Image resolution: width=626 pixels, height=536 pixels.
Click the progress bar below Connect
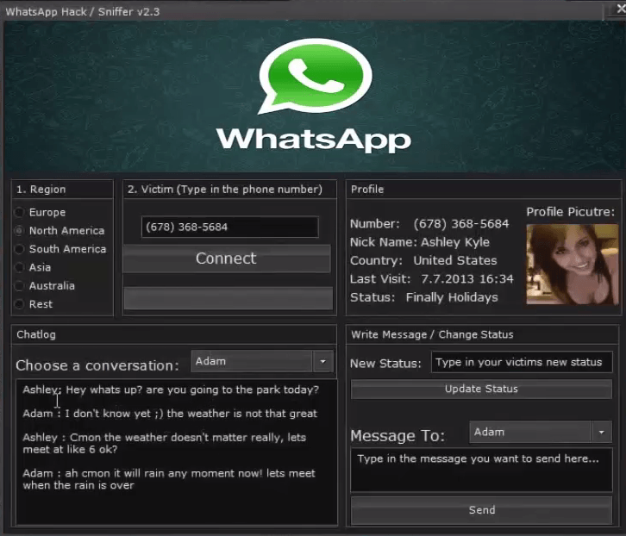[228, 298]
